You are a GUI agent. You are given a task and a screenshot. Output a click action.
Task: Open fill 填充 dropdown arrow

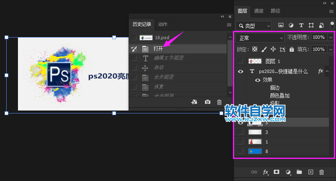pyautogui.click(x=331, y=50)
